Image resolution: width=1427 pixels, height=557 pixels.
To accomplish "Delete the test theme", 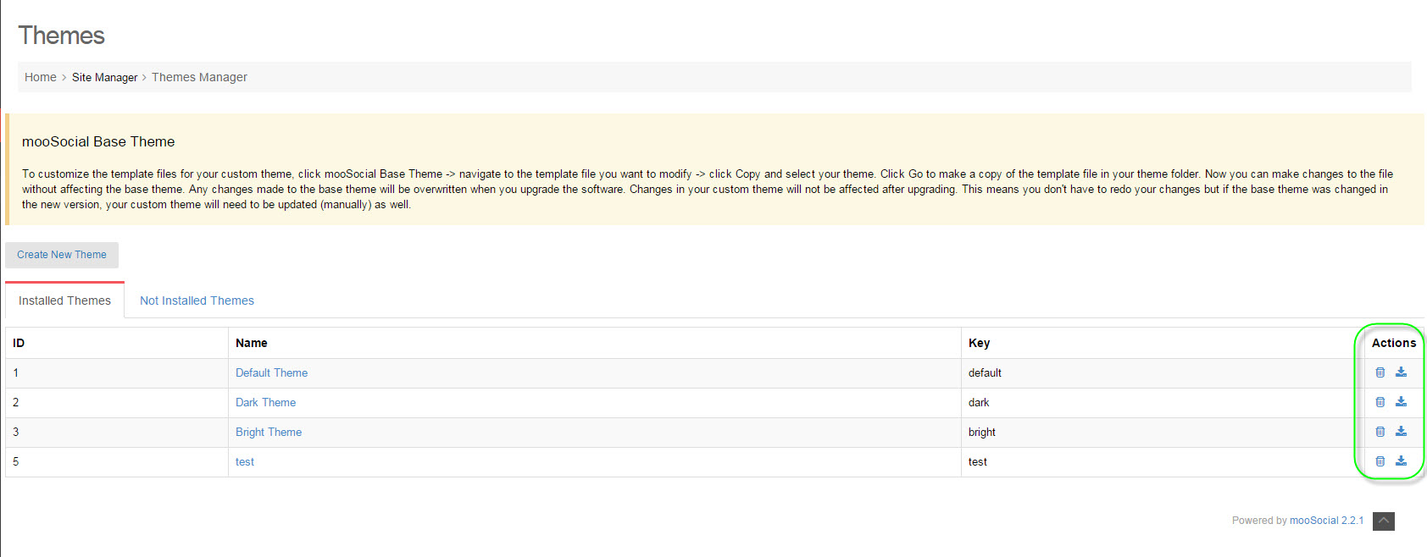I will pos(1380,461).
